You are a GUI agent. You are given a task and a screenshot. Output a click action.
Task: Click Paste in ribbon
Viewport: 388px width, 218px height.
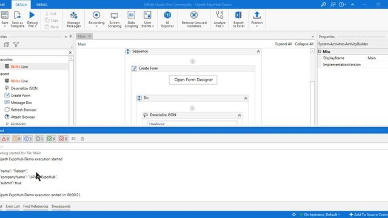pyautogui.click(x=52, y=27)
